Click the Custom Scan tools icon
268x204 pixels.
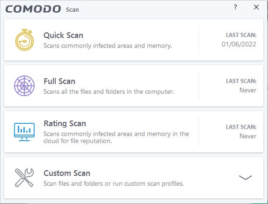point(24,178)
